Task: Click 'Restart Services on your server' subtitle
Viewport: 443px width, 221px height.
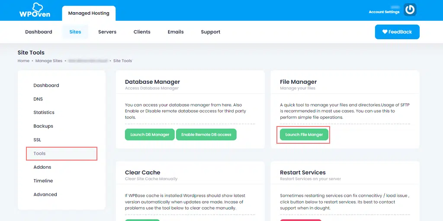Action: click(311, 179)
